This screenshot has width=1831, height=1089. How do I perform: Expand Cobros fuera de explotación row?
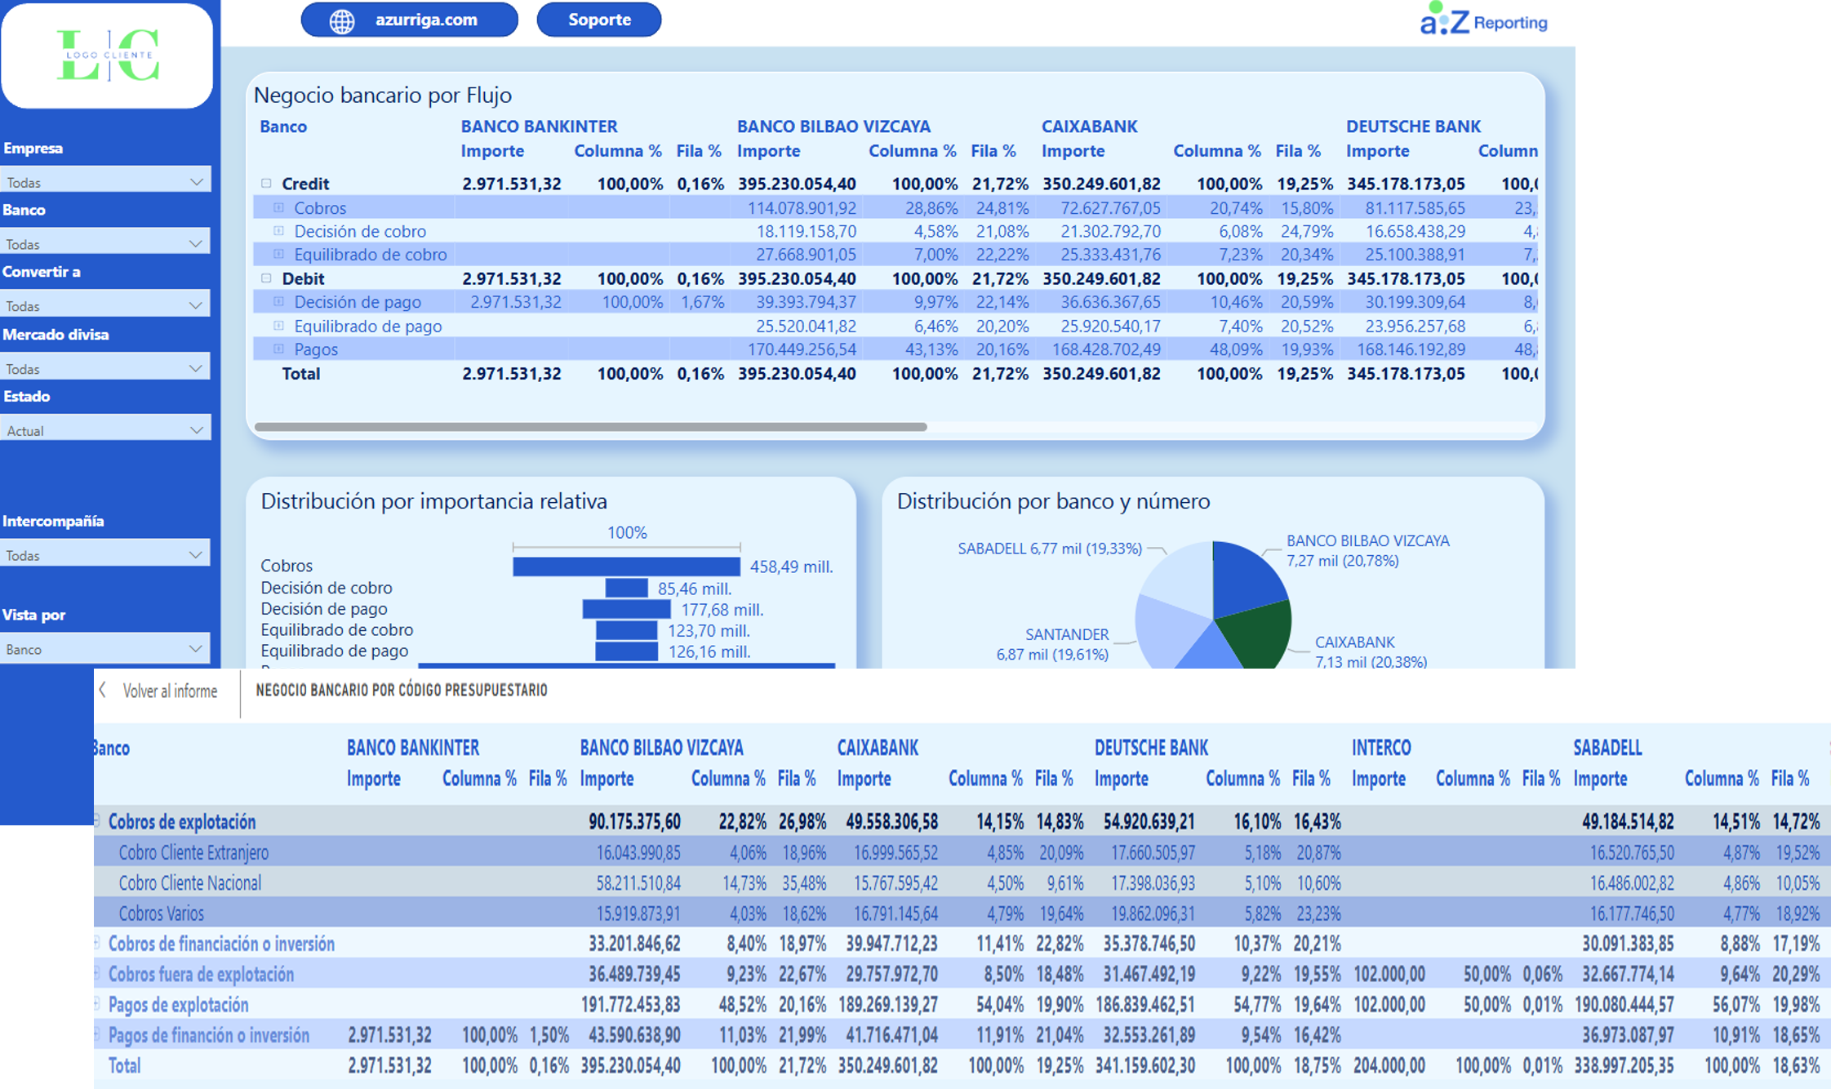pyautogui.click(x=97, y=973)
